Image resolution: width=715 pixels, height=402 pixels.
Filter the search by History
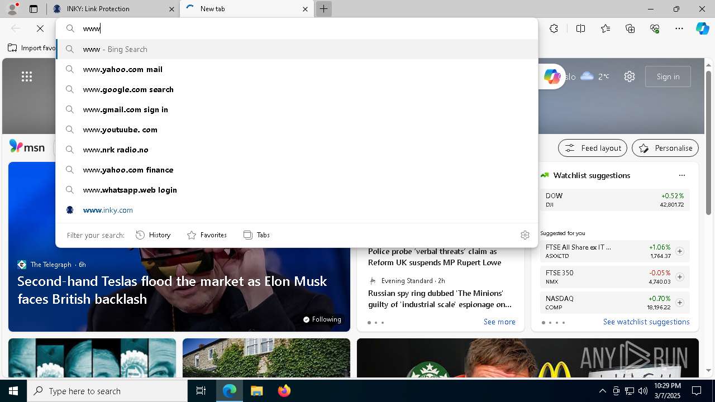pos(153,235)
